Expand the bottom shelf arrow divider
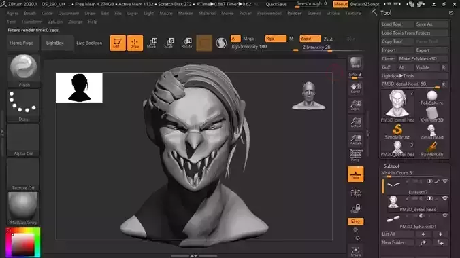This screenshot has width=460, height=258. 194,256
